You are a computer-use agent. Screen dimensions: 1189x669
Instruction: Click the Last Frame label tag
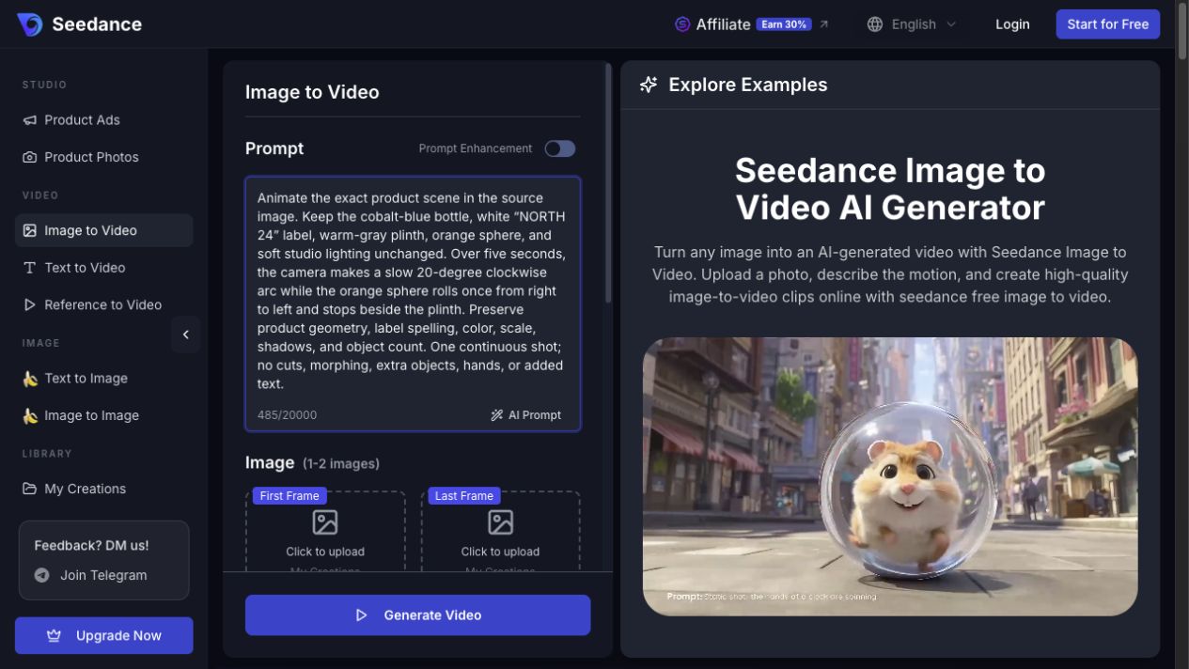click(x=464, y=496)
